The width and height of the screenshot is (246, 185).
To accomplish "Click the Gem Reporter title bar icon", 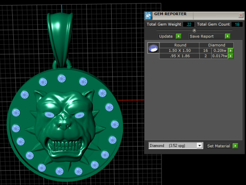I will pos(148,15).
